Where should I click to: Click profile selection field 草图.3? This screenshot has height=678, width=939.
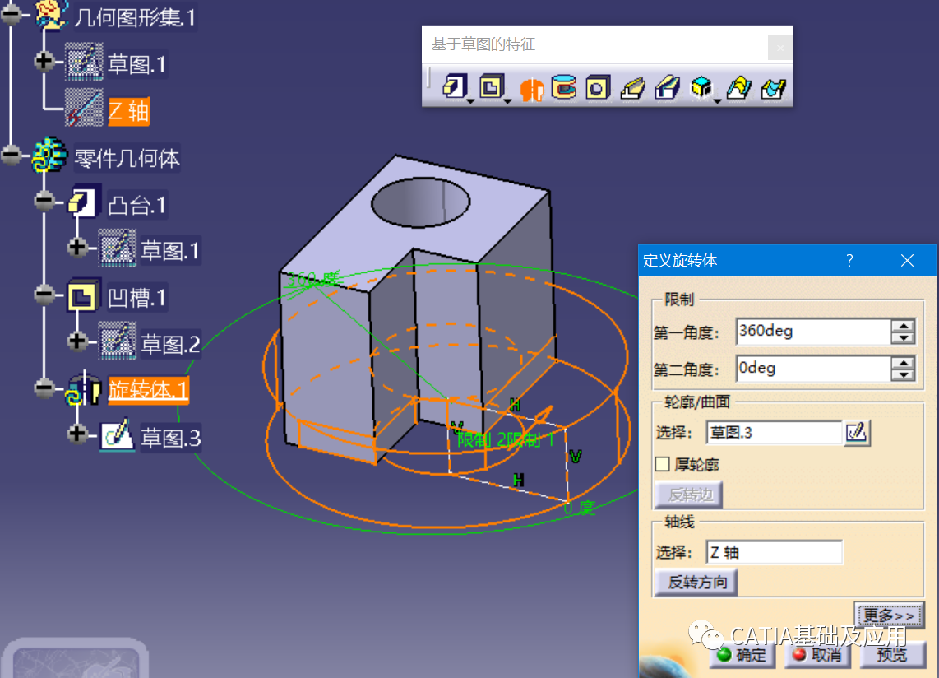coord(774,433)
